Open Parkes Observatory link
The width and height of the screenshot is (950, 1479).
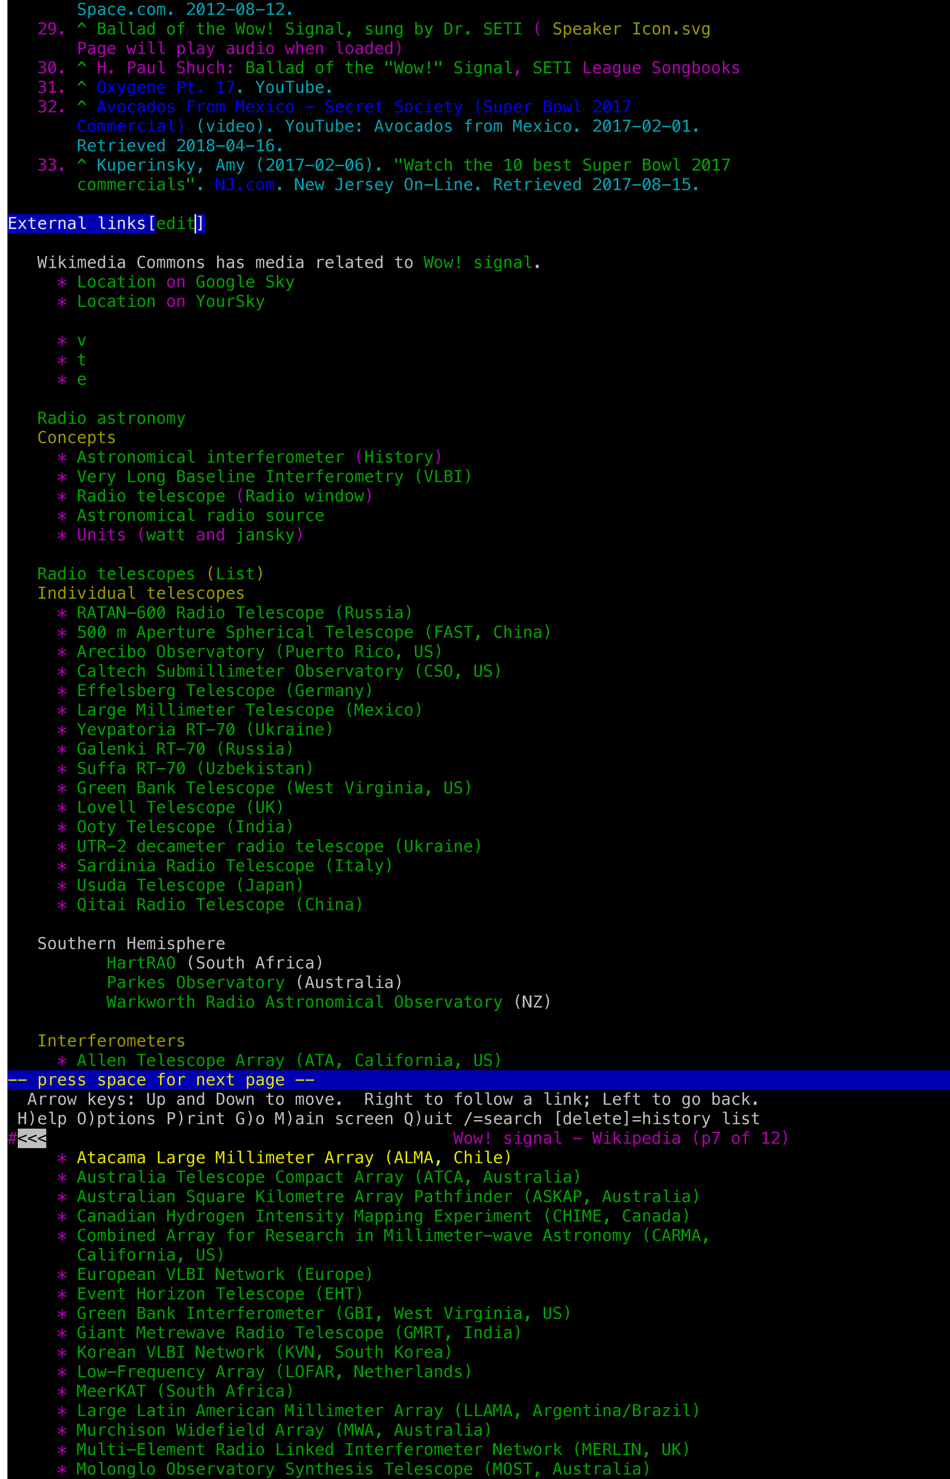click(x=196, y=983)
